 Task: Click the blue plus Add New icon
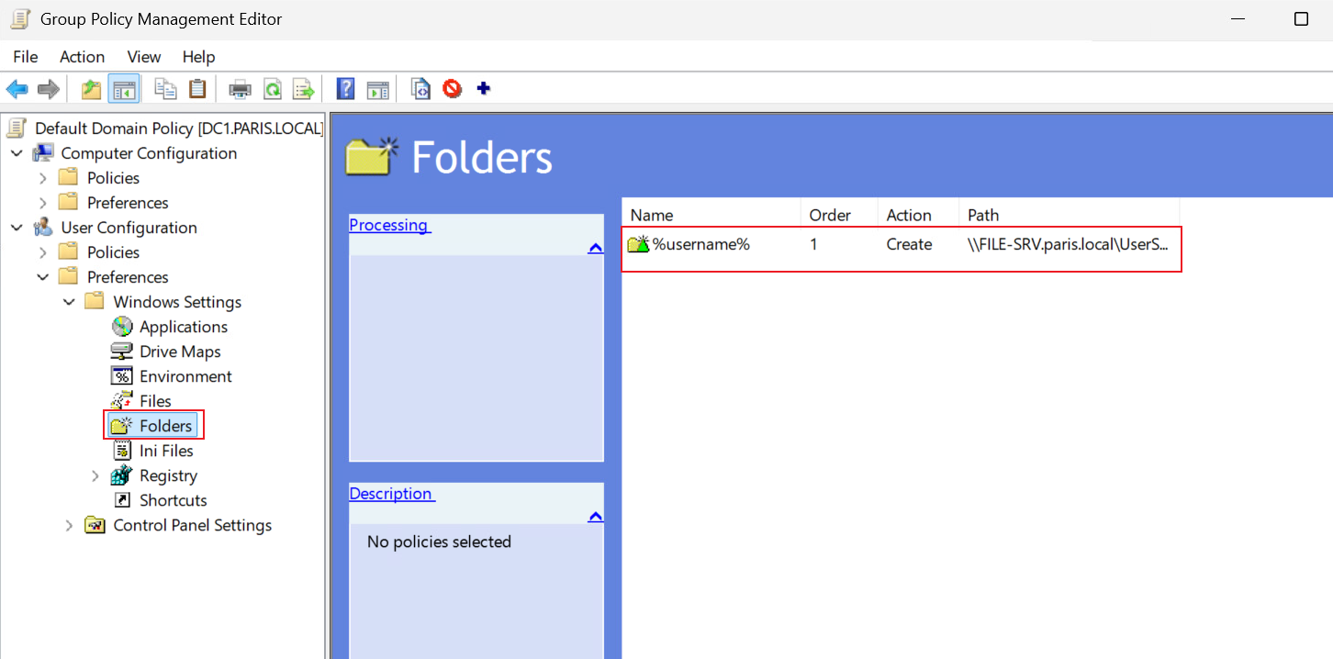point(484,88)
